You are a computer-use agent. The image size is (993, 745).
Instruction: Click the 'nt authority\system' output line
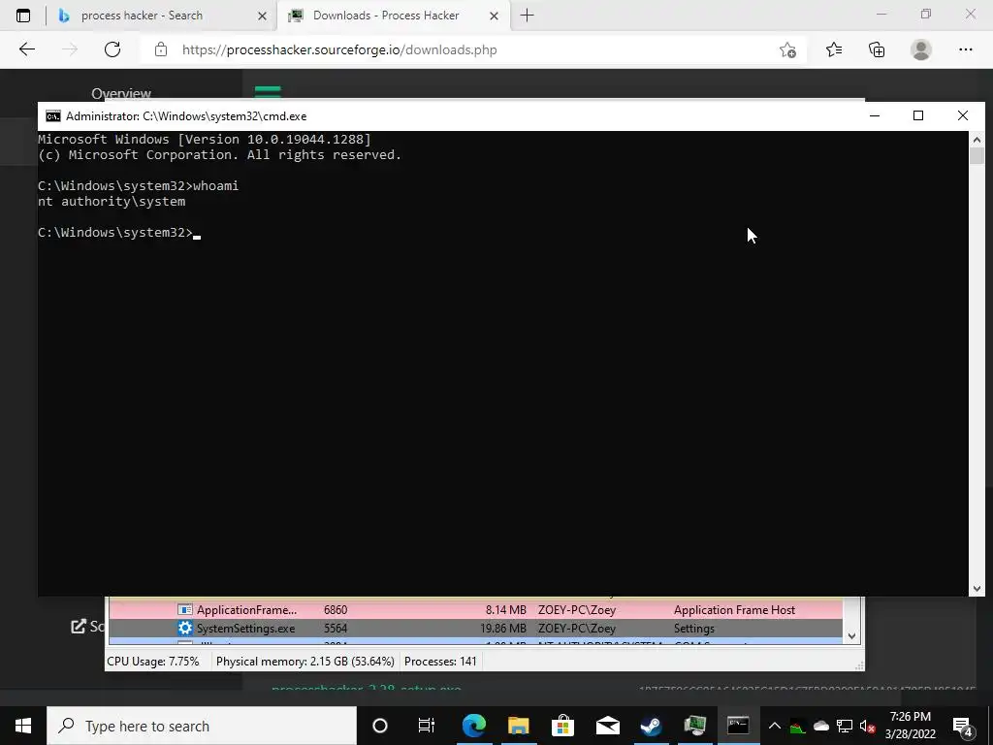click(112, 202)
